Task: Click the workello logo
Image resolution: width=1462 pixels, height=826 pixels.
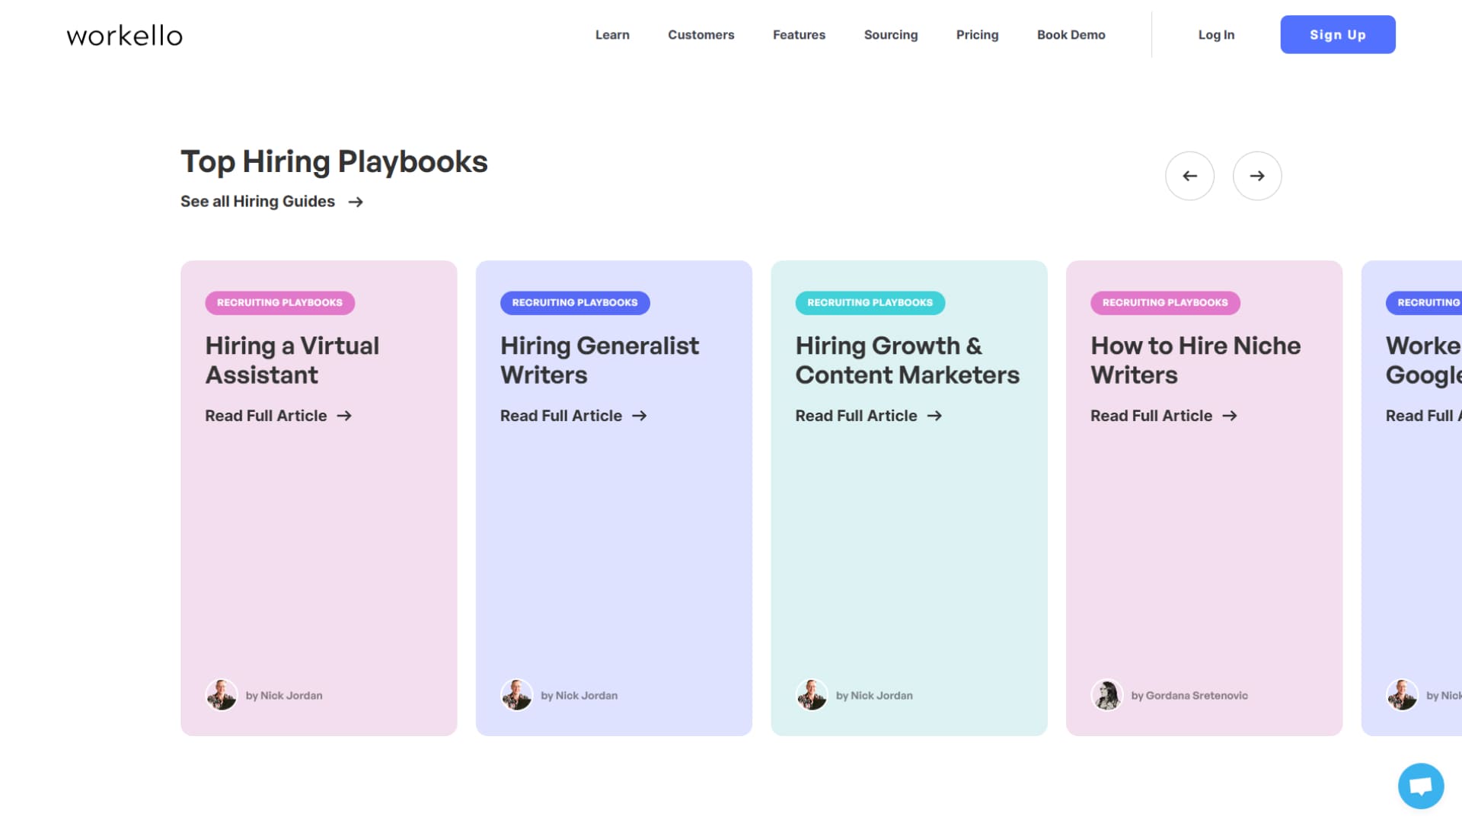Action: pos(124,36)
